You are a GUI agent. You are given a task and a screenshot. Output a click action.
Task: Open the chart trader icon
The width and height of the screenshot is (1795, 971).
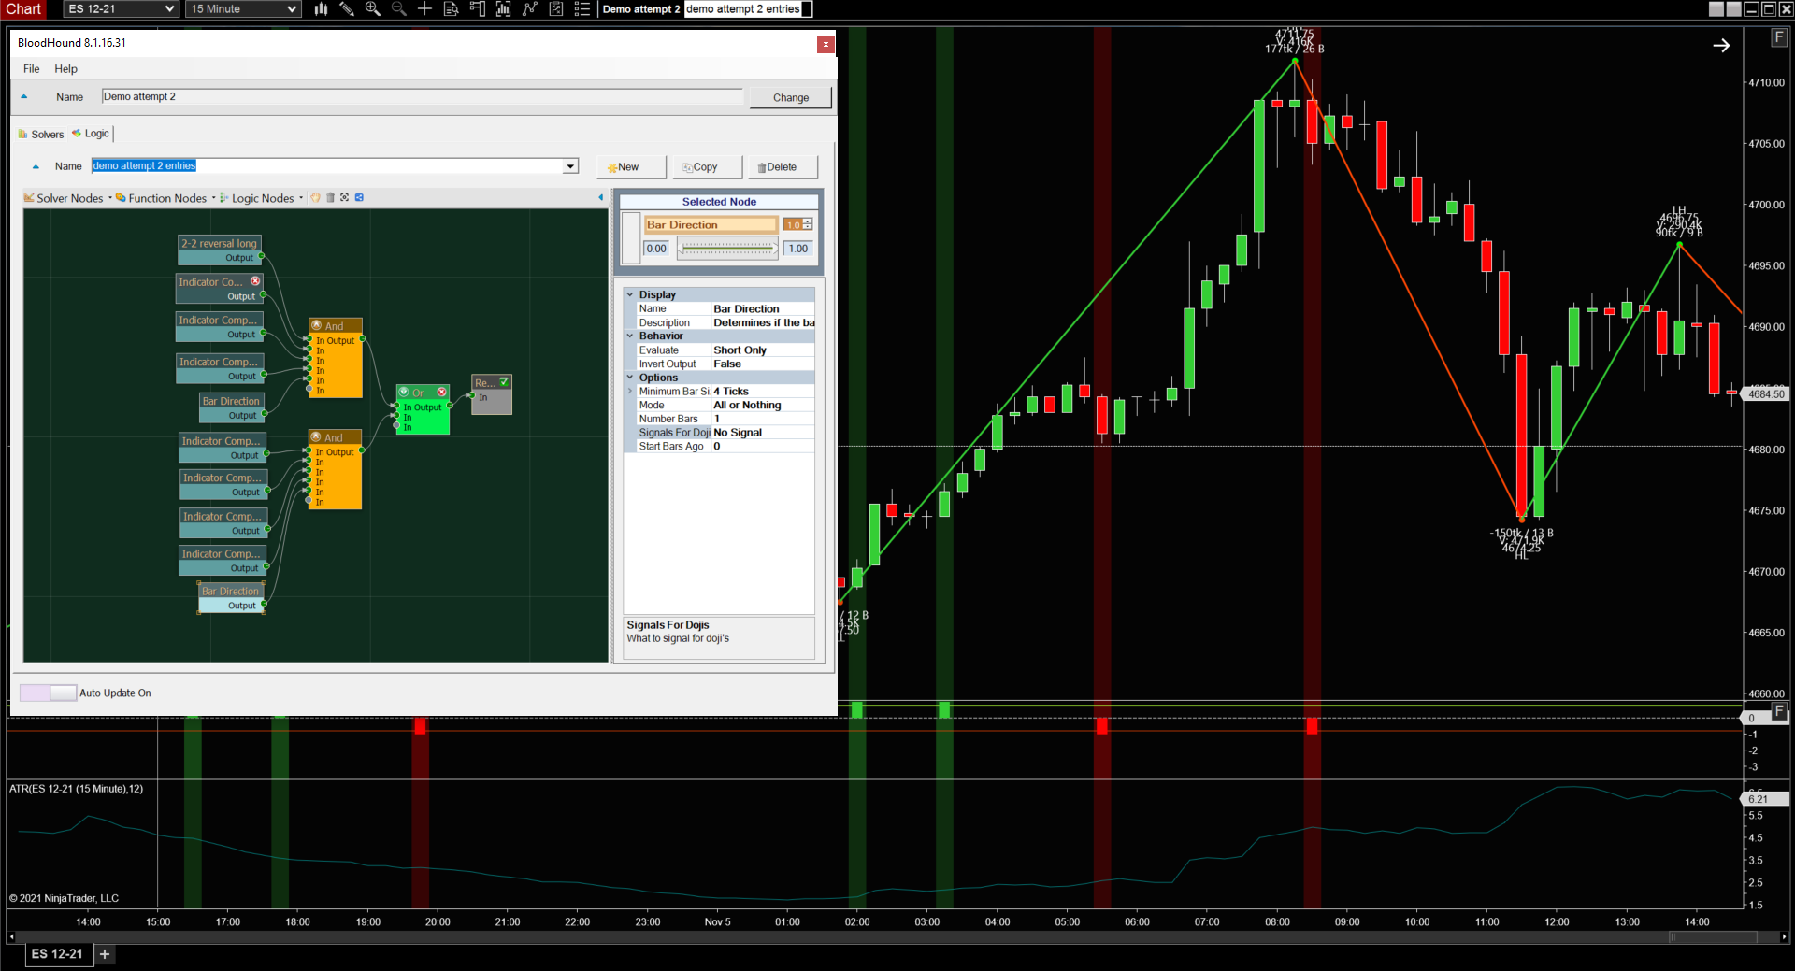[477, 9]
